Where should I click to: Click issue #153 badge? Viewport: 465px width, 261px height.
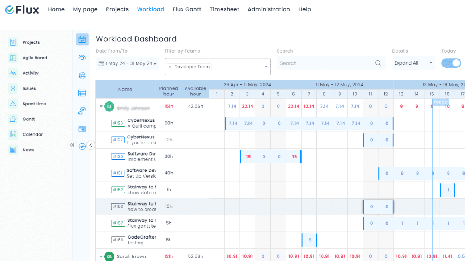(x=118, y=207)
